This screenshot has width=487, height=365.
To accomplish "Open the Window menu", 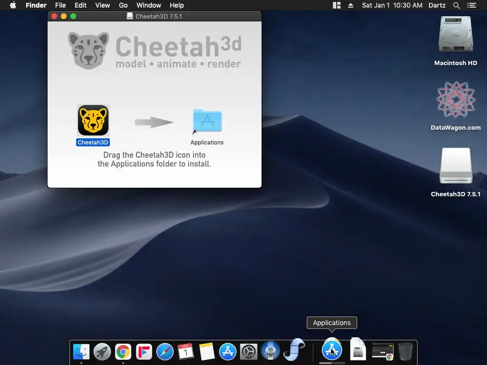I will [x=149, y=5].
